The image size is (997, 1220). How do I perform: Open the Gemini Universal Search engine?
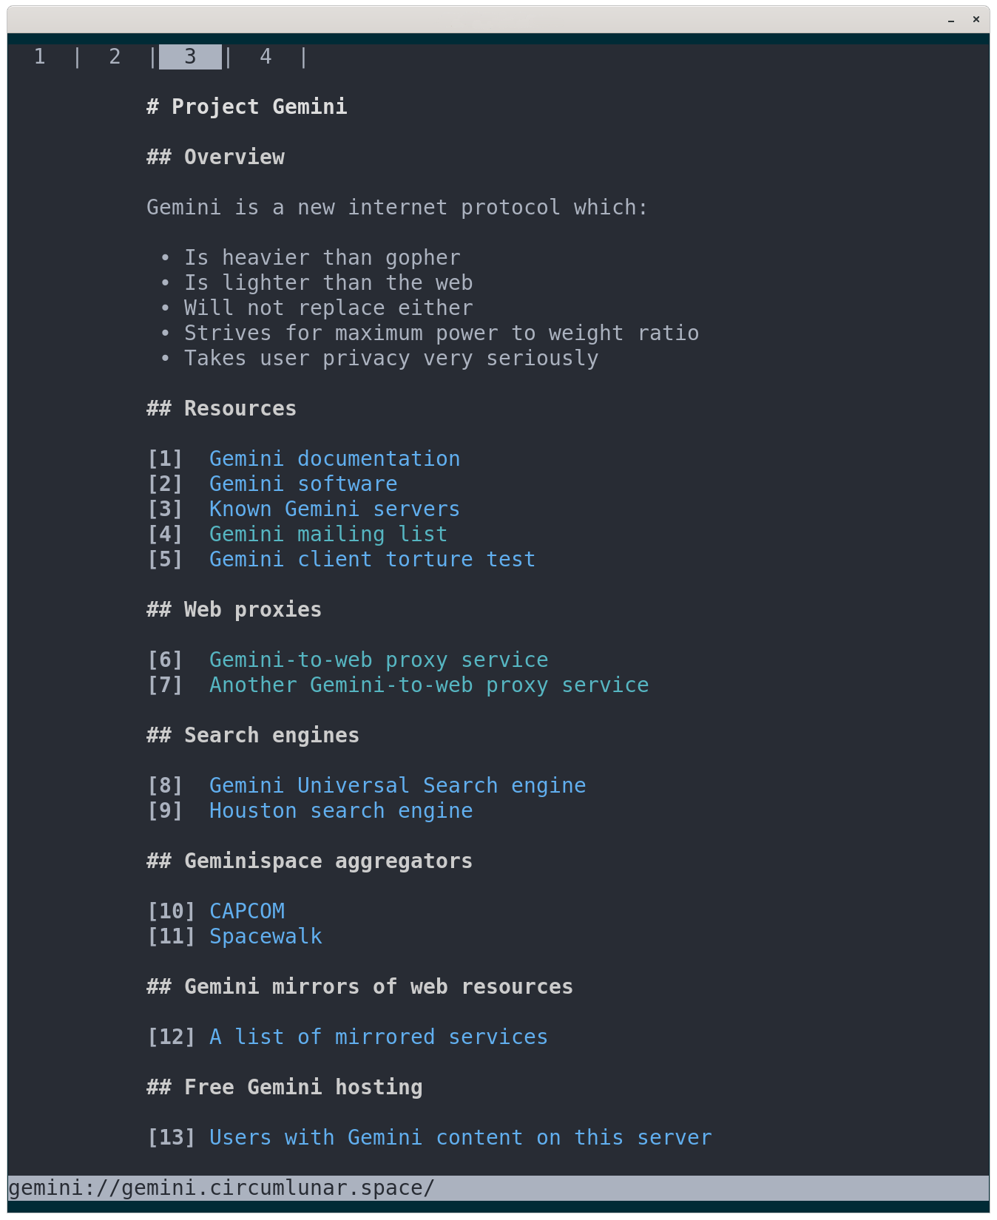pos(397,785)
